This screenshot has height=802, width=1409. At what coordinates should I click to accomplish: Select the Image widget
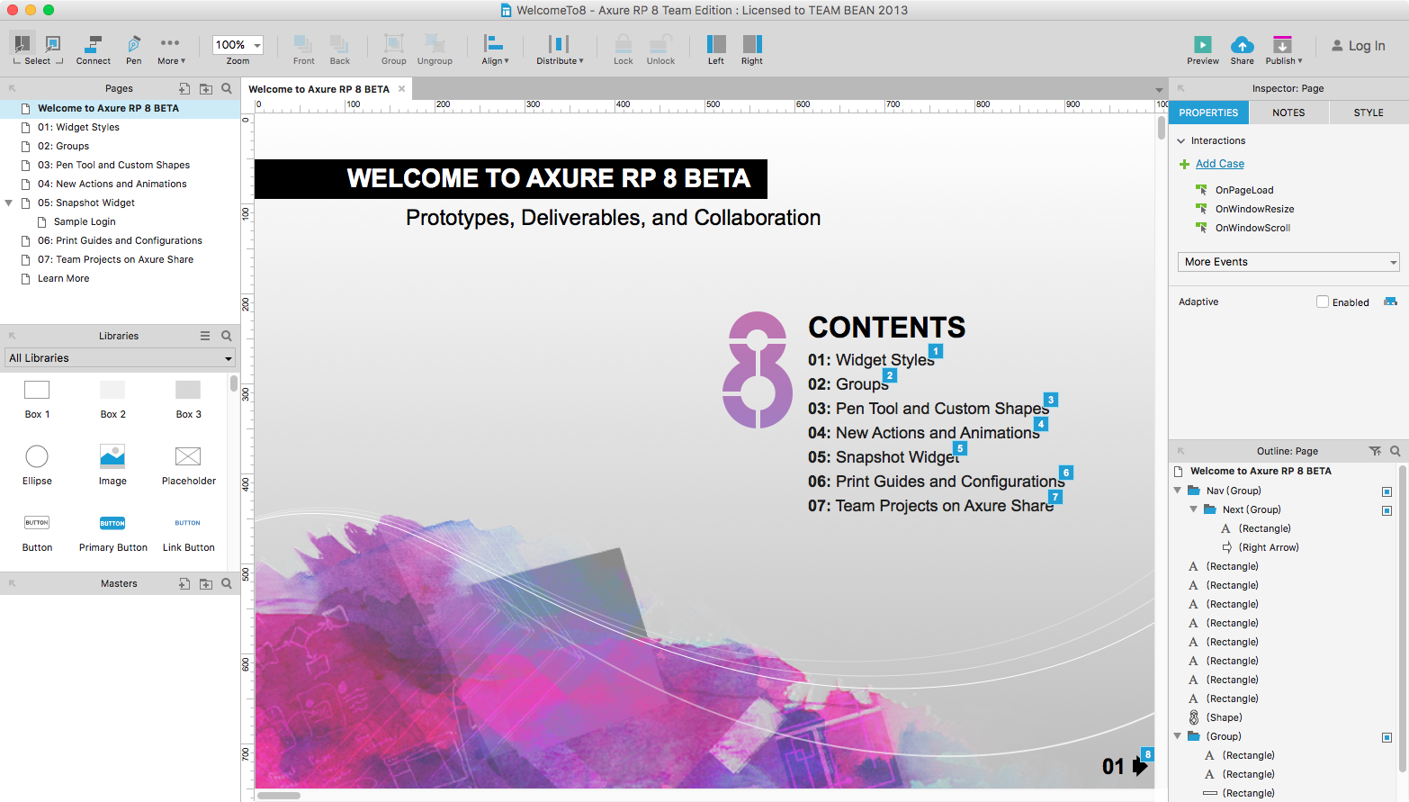click(112, 465)
